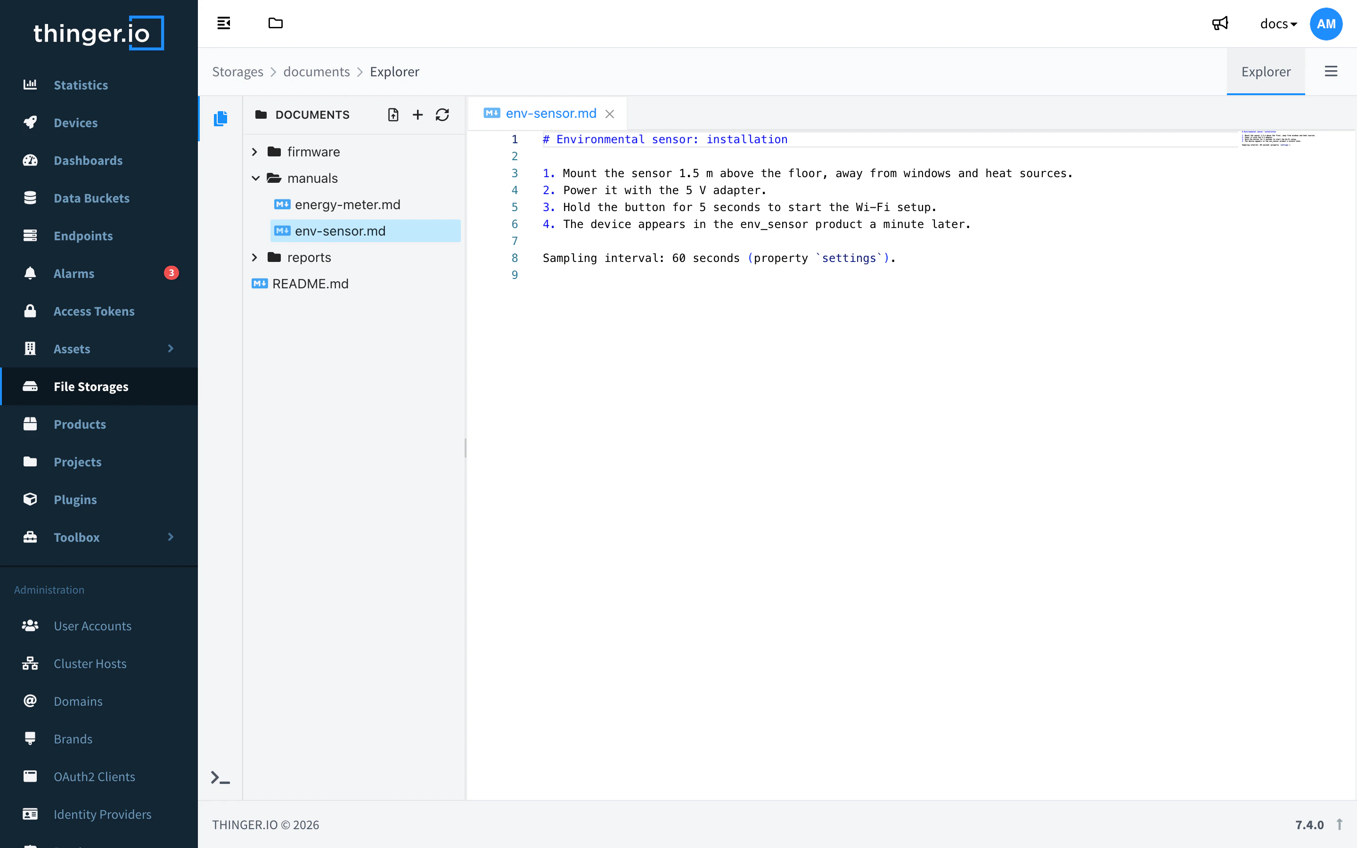Open Access Tokens section

(98, 311)
